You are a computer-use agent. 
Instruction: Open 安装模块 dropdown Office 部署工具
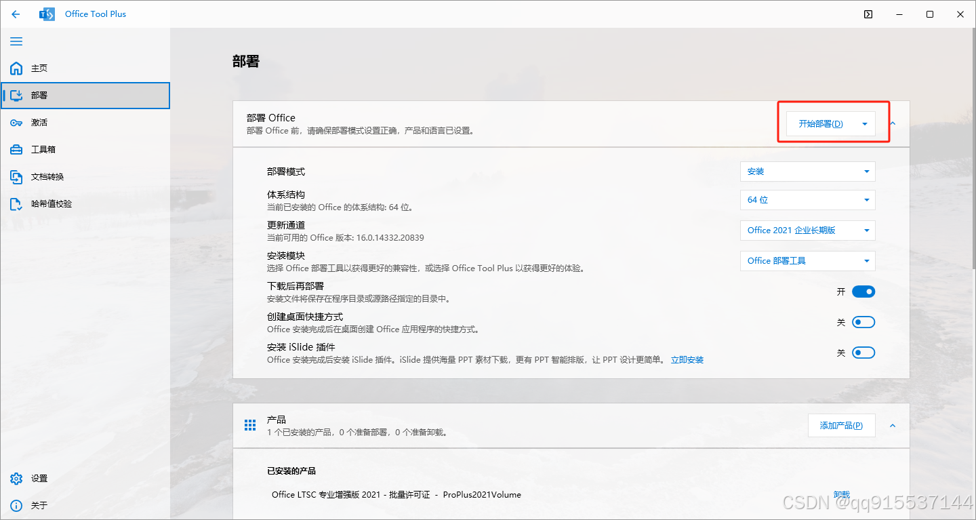point(808,261)
